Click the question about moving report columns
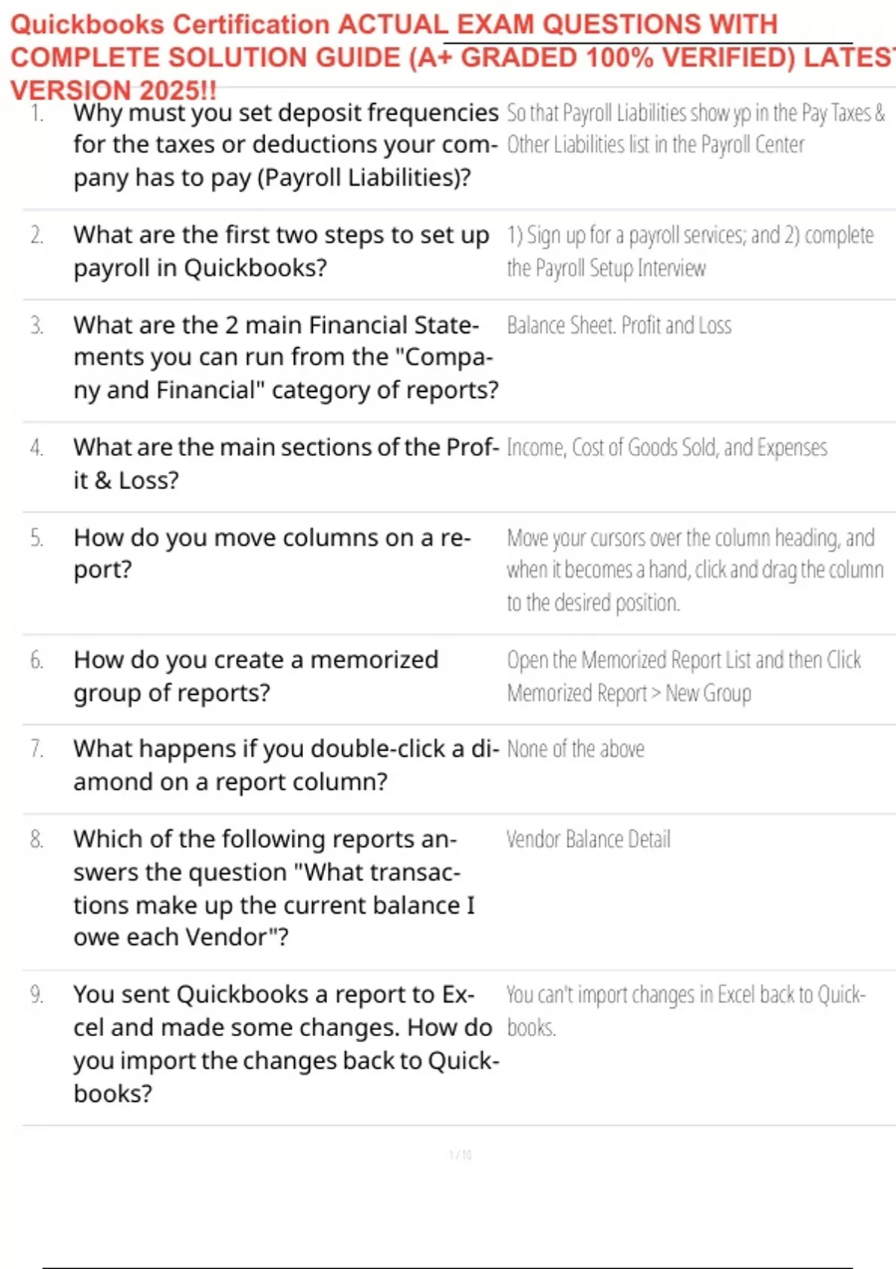 point(272,553)
